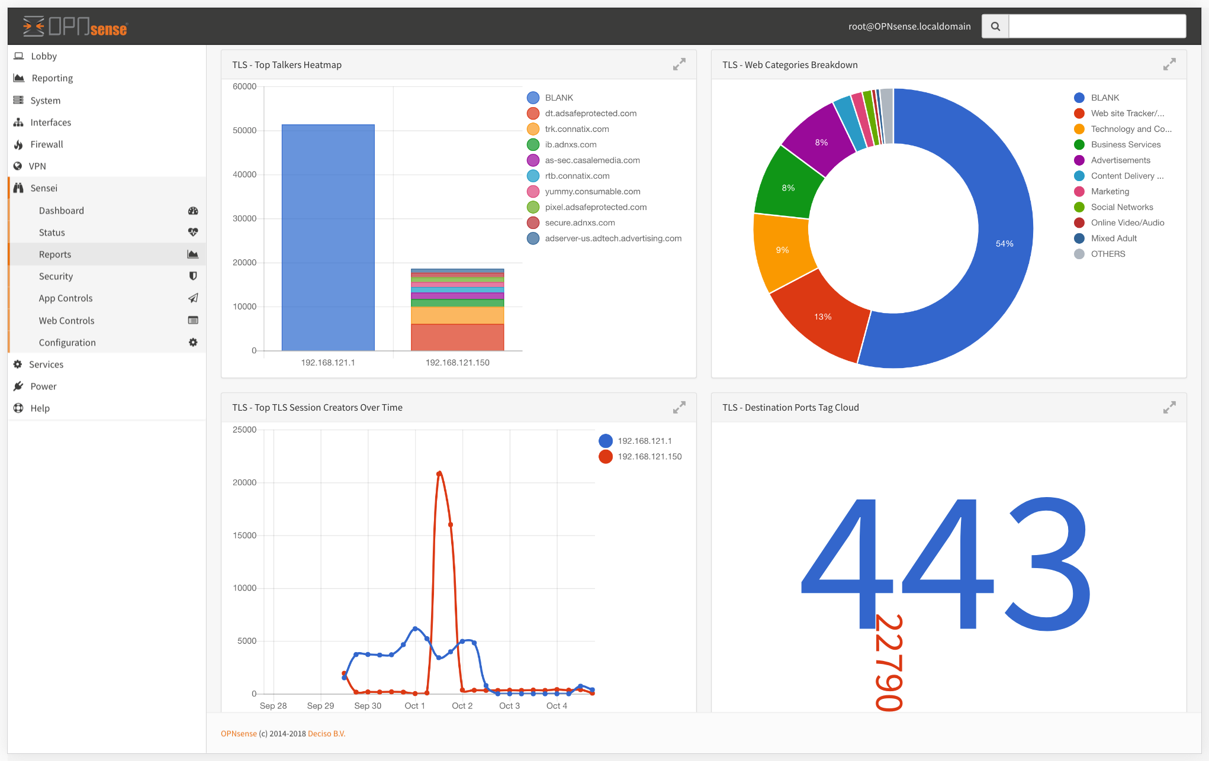Toggle BLANK series in Web Categories legend
This screenshot has width=1209, height=761.
[x=1105, y=97]
